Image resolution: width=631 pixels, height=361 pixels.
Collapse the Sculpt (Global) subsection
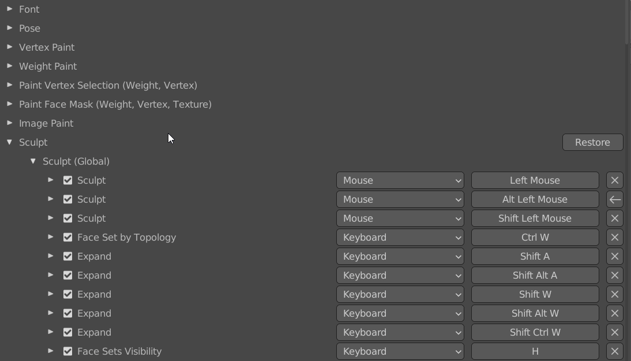pos(33,161)
